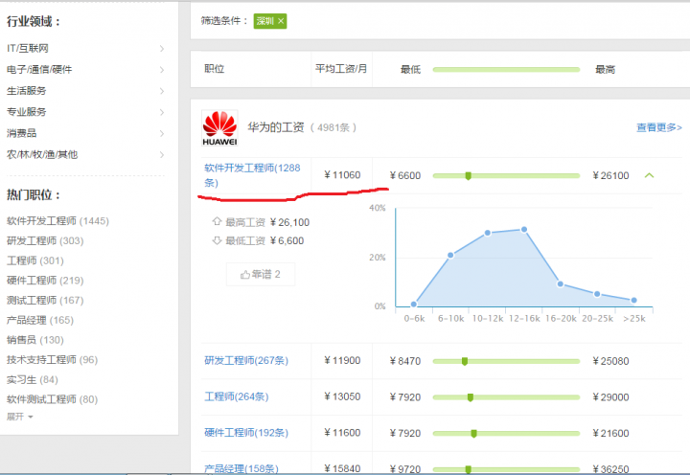Click the salary marker on 软件开发工程师 range bar

(469, 176)
